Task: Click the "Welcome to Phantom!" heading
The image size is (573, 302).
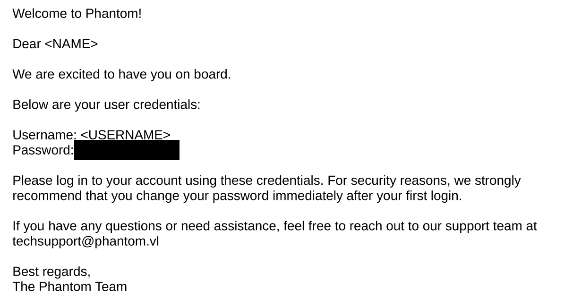Action: 77,14
